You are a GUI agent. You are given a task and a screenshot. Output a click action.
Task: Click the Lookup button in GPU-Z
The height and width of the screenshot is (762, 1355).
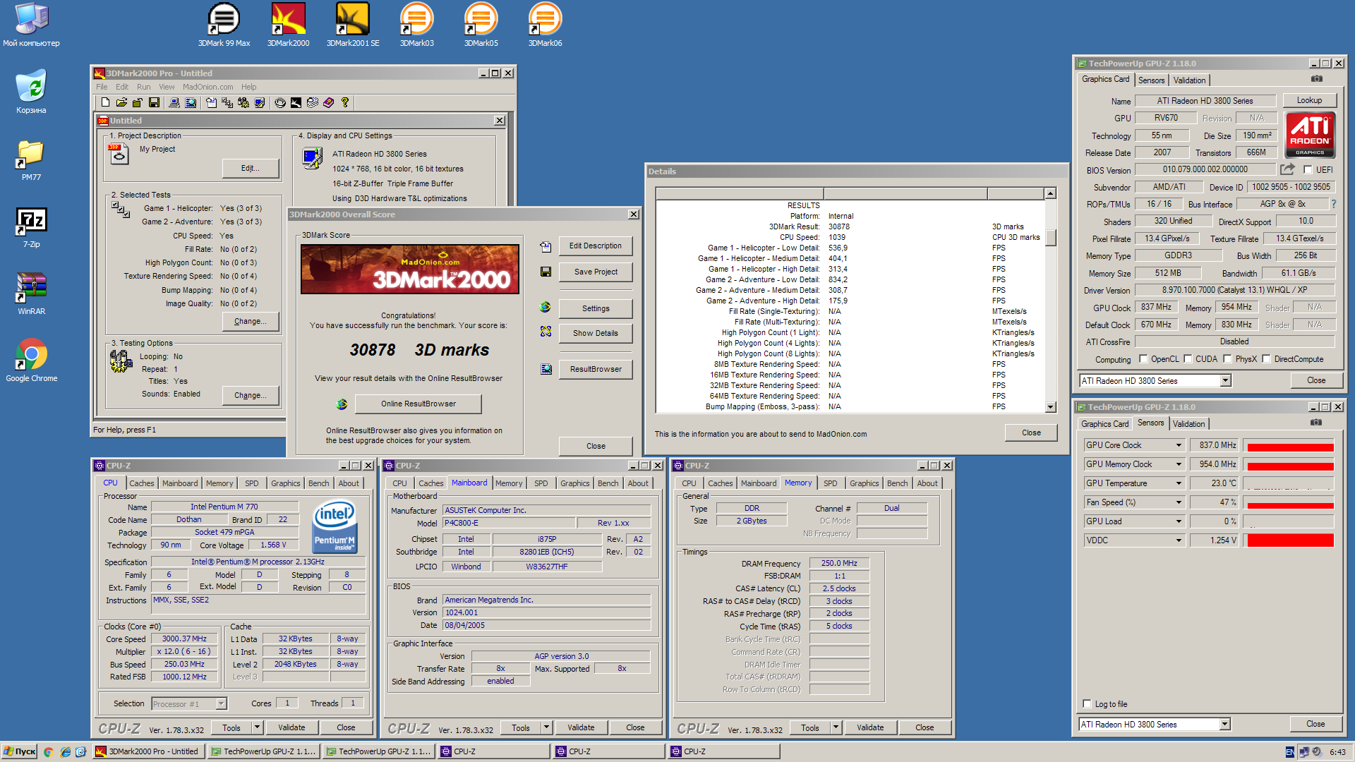pos(1309,100)
